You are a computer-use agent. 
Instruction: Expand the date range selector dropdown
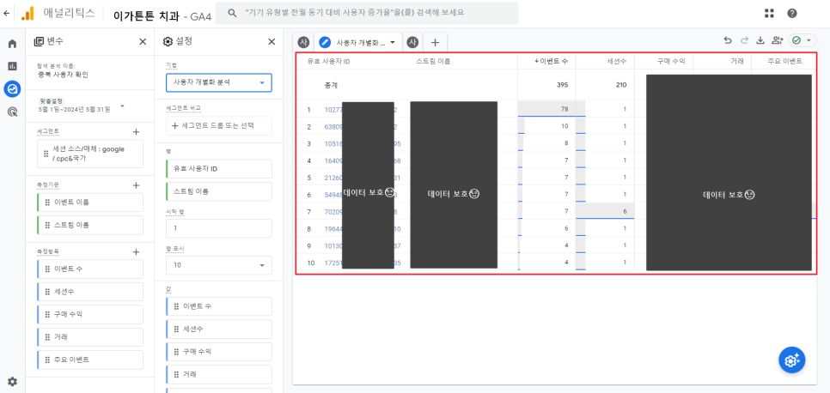click(x=122, y=106)
